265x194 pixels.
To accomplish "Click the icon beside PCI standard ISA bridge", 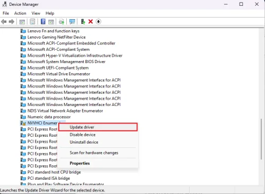I will pyautogui.click(x=23, y=178).
